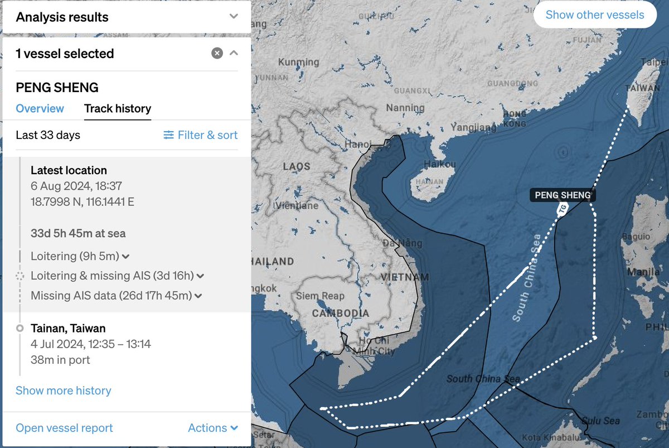This screenshot has height=448, width=669.
Task: Open vessel report link
Action: click(64, 428)
